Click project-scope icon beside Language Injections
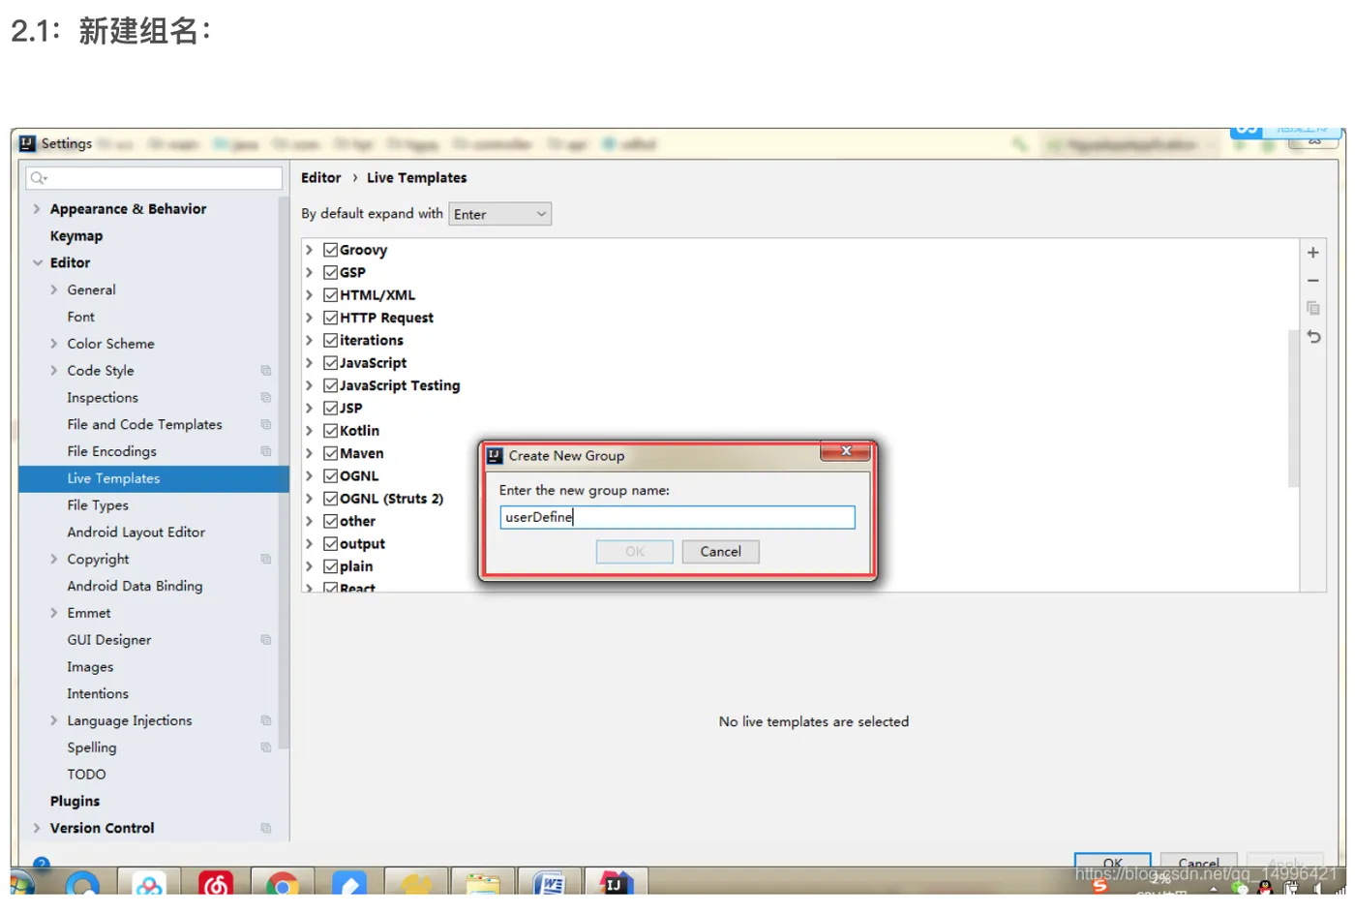The image size is (1355, 914). pos(266,721)
